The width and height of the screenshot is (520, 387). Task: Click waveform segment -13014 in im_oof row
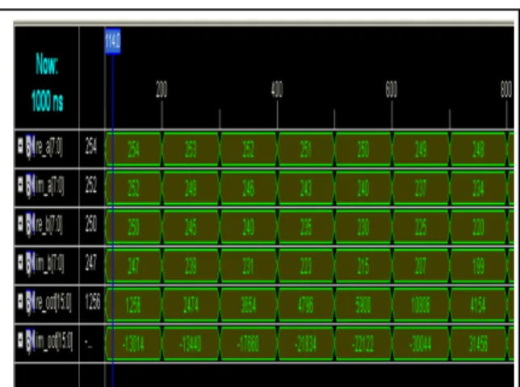pos(134,344)
